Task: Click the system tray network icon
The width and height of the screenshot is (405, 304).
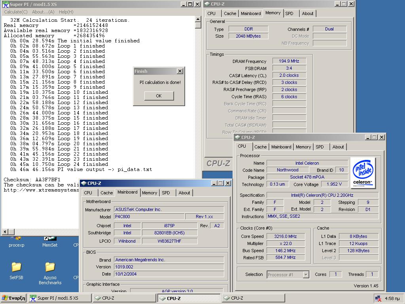Action: click(x=378, y=298)
